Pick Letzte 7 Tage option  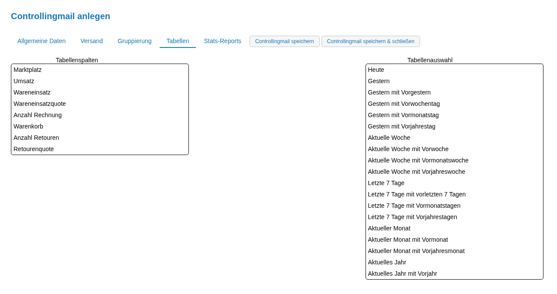(x=386, y=183)
